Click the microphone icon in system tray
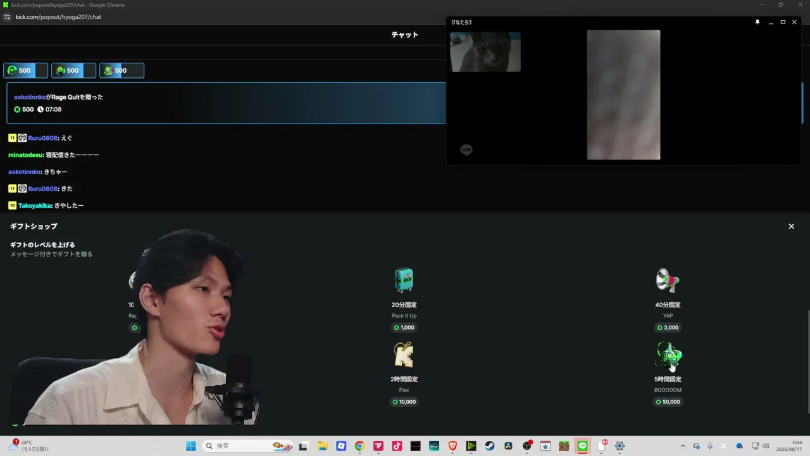This screenshot has height=456, width=810. [x=710, y=446]
